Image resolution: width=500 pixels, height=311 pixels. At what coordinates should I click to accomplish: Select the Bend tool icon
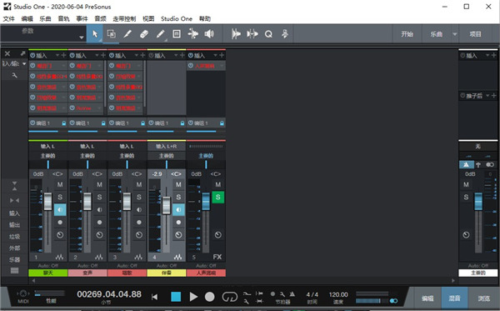(x=193, y=34)
